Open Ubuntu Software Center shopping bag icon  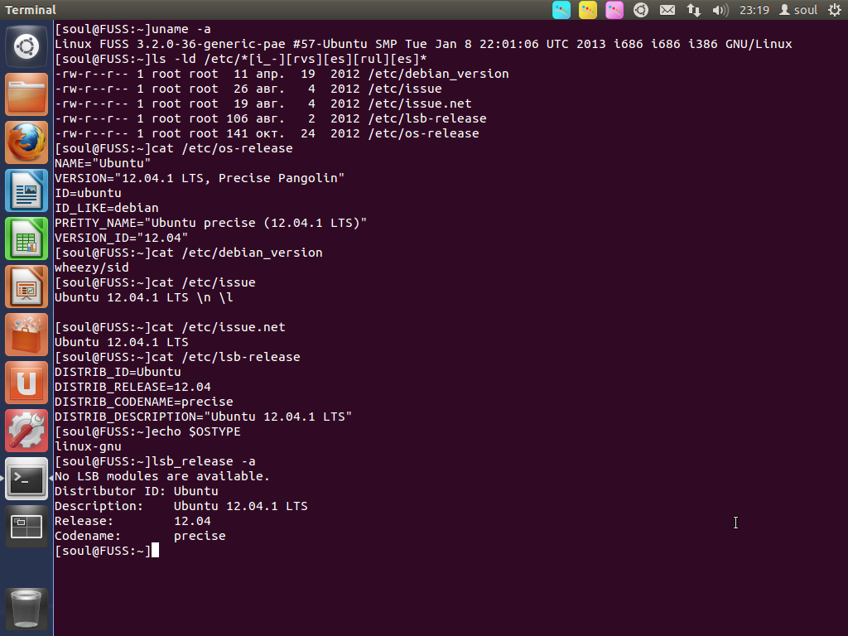26,335
